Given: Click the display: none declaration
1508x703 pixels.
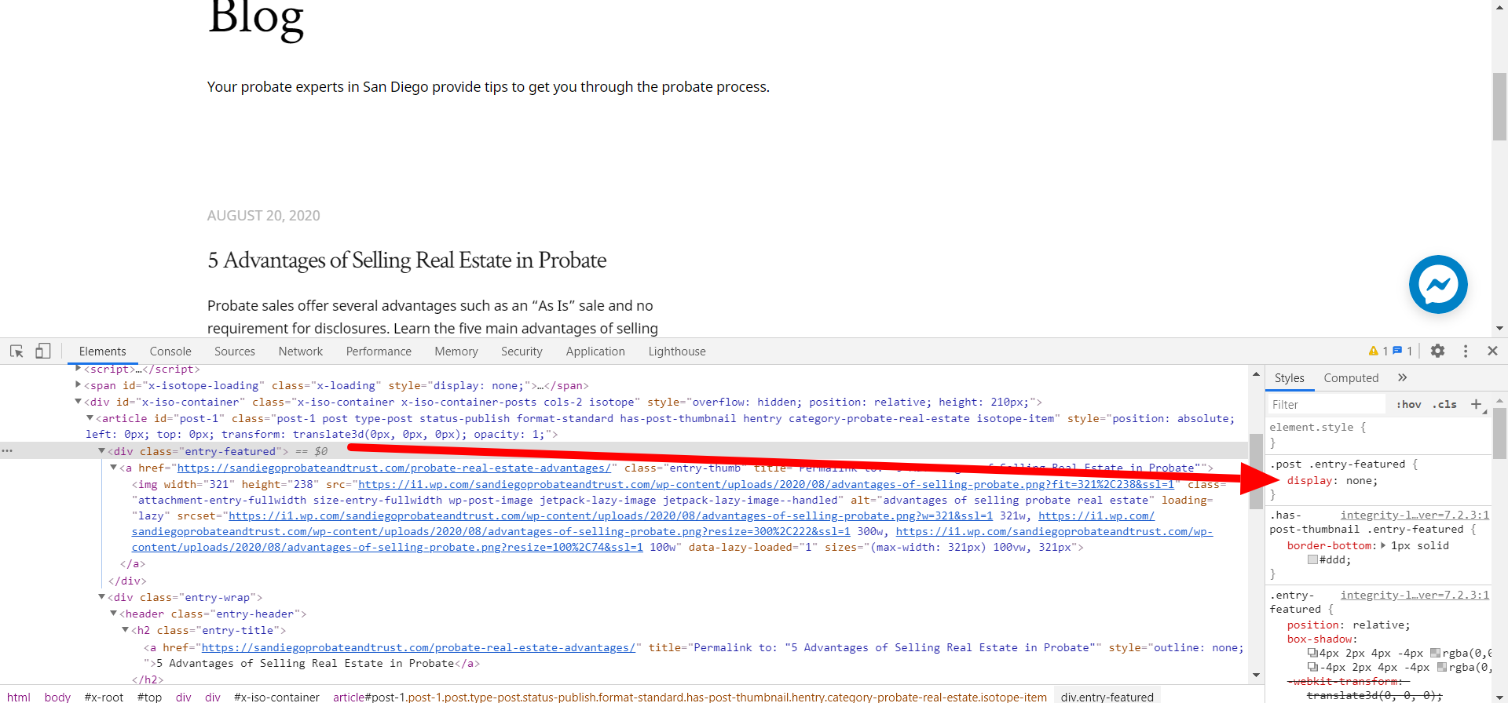Looking at the screenshot, I should click(1332, 481).
